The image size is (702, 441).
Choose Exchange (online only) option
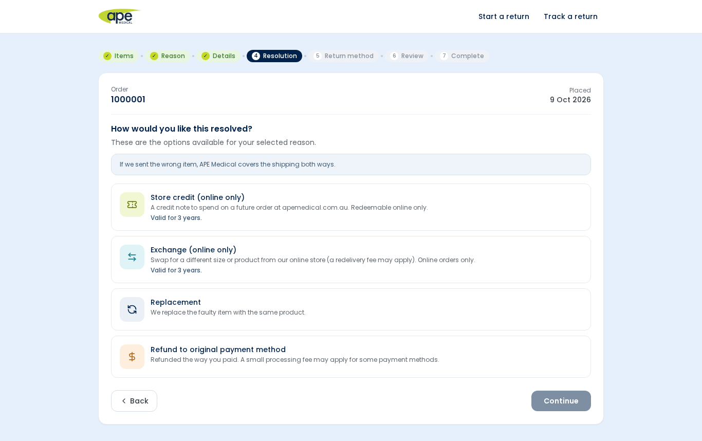[x=351, y=260]
